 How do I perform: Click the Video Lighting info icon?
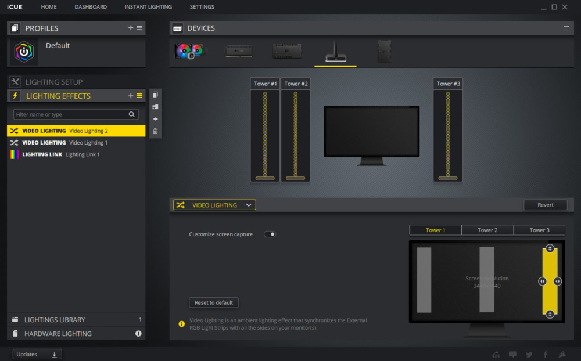[x=181, y=324]
